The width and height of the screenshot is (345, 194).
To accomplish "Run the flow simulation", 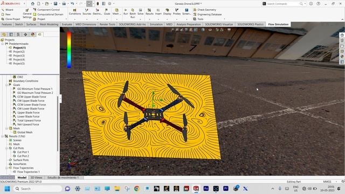I will 126,12.
